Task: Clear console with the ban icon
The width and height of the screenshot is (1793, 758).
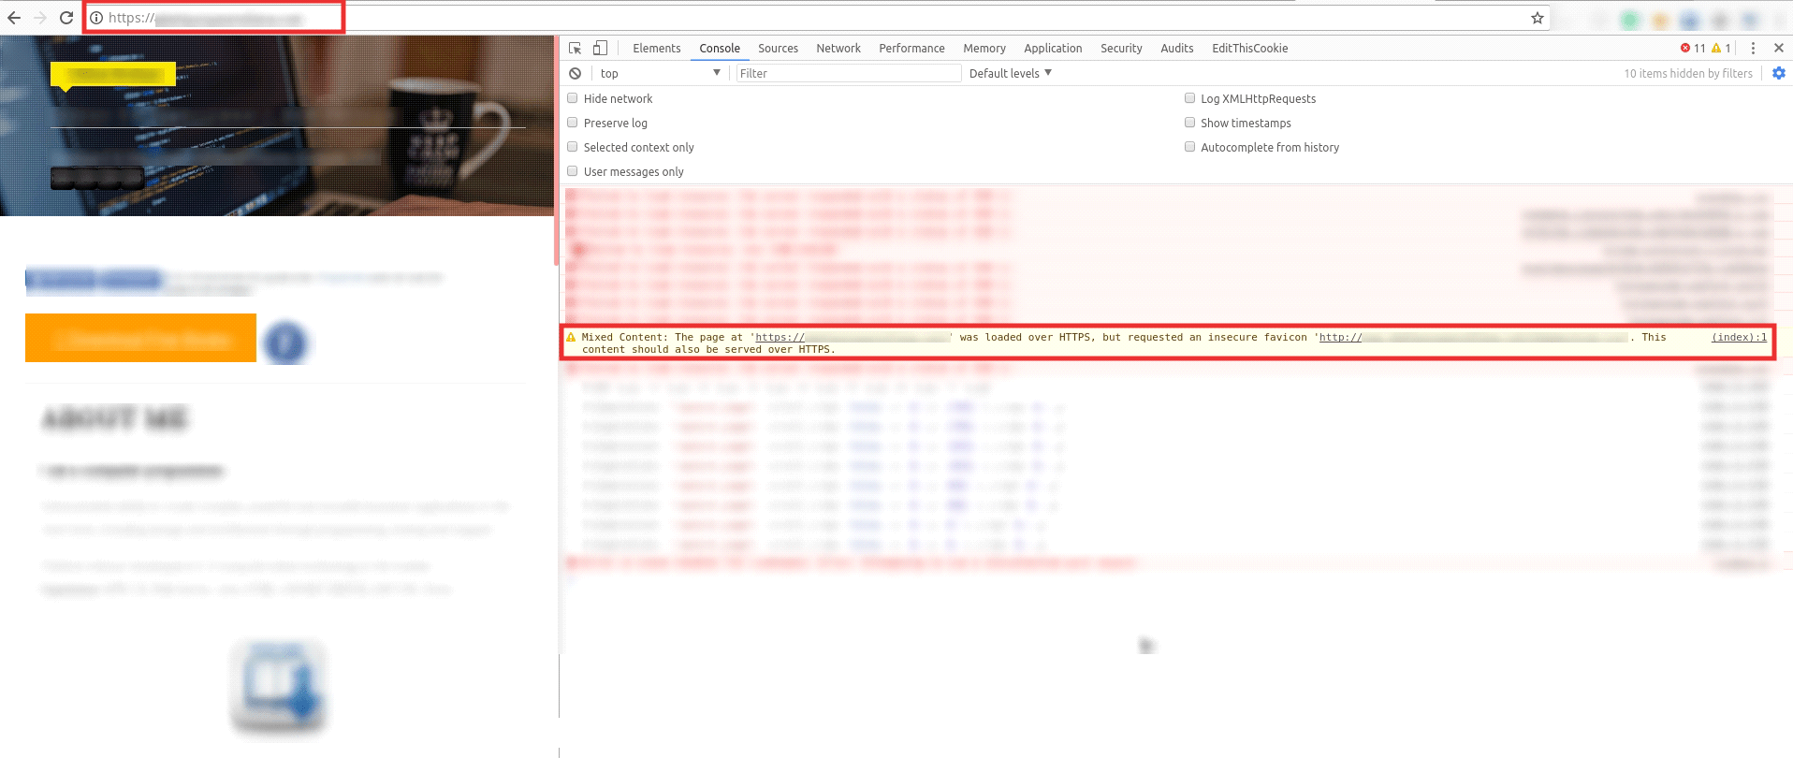Action: point(576,74)
